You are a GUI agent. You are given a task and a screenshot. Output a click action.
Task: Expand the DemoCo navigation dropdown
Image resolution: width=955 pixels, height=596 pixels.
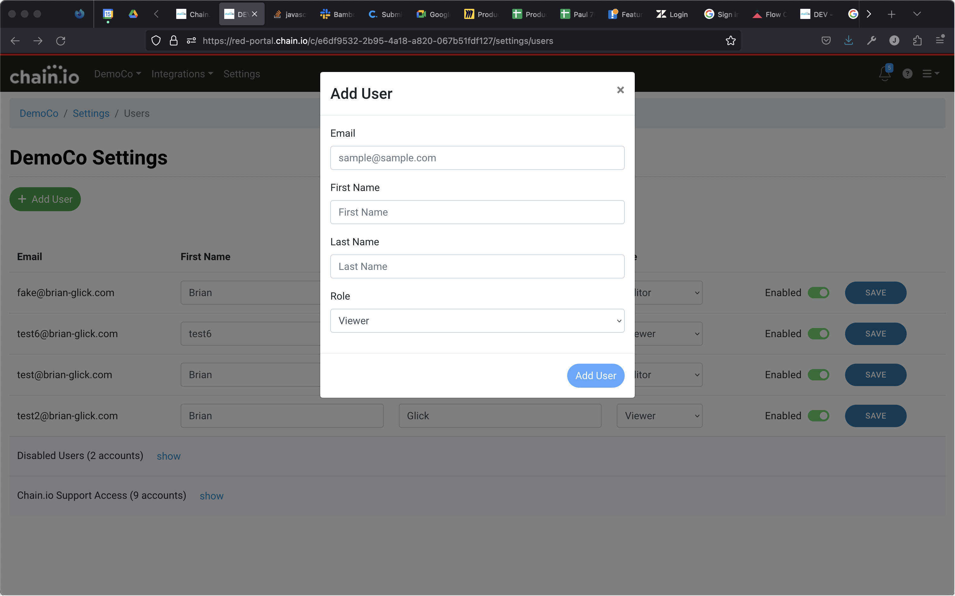tap(117, 74)
